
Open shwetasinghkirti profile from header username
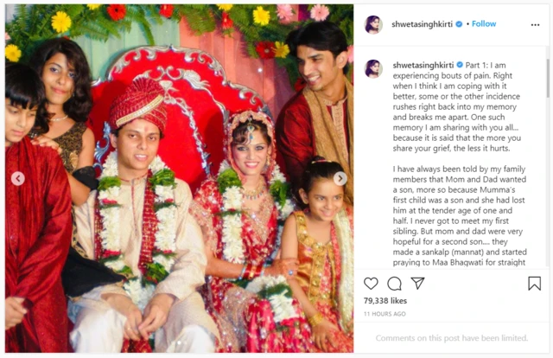click(422, 24)
